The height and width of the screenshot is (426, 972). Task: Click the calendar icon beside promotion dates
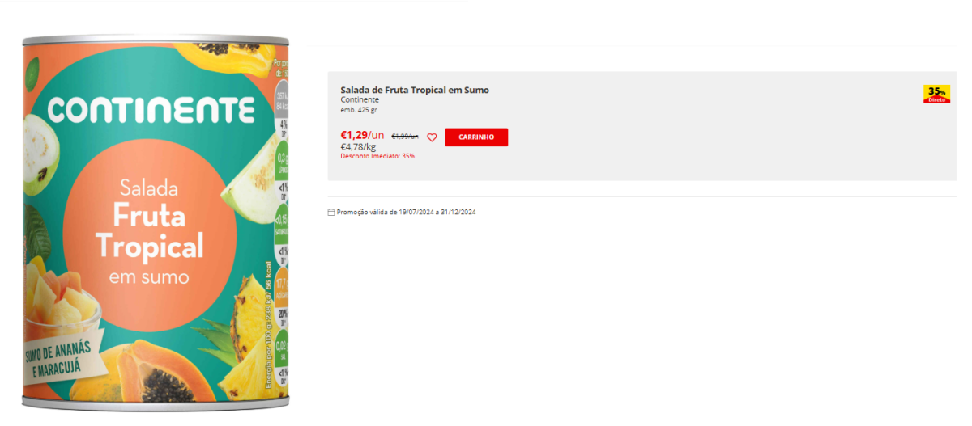pos(330,213)
